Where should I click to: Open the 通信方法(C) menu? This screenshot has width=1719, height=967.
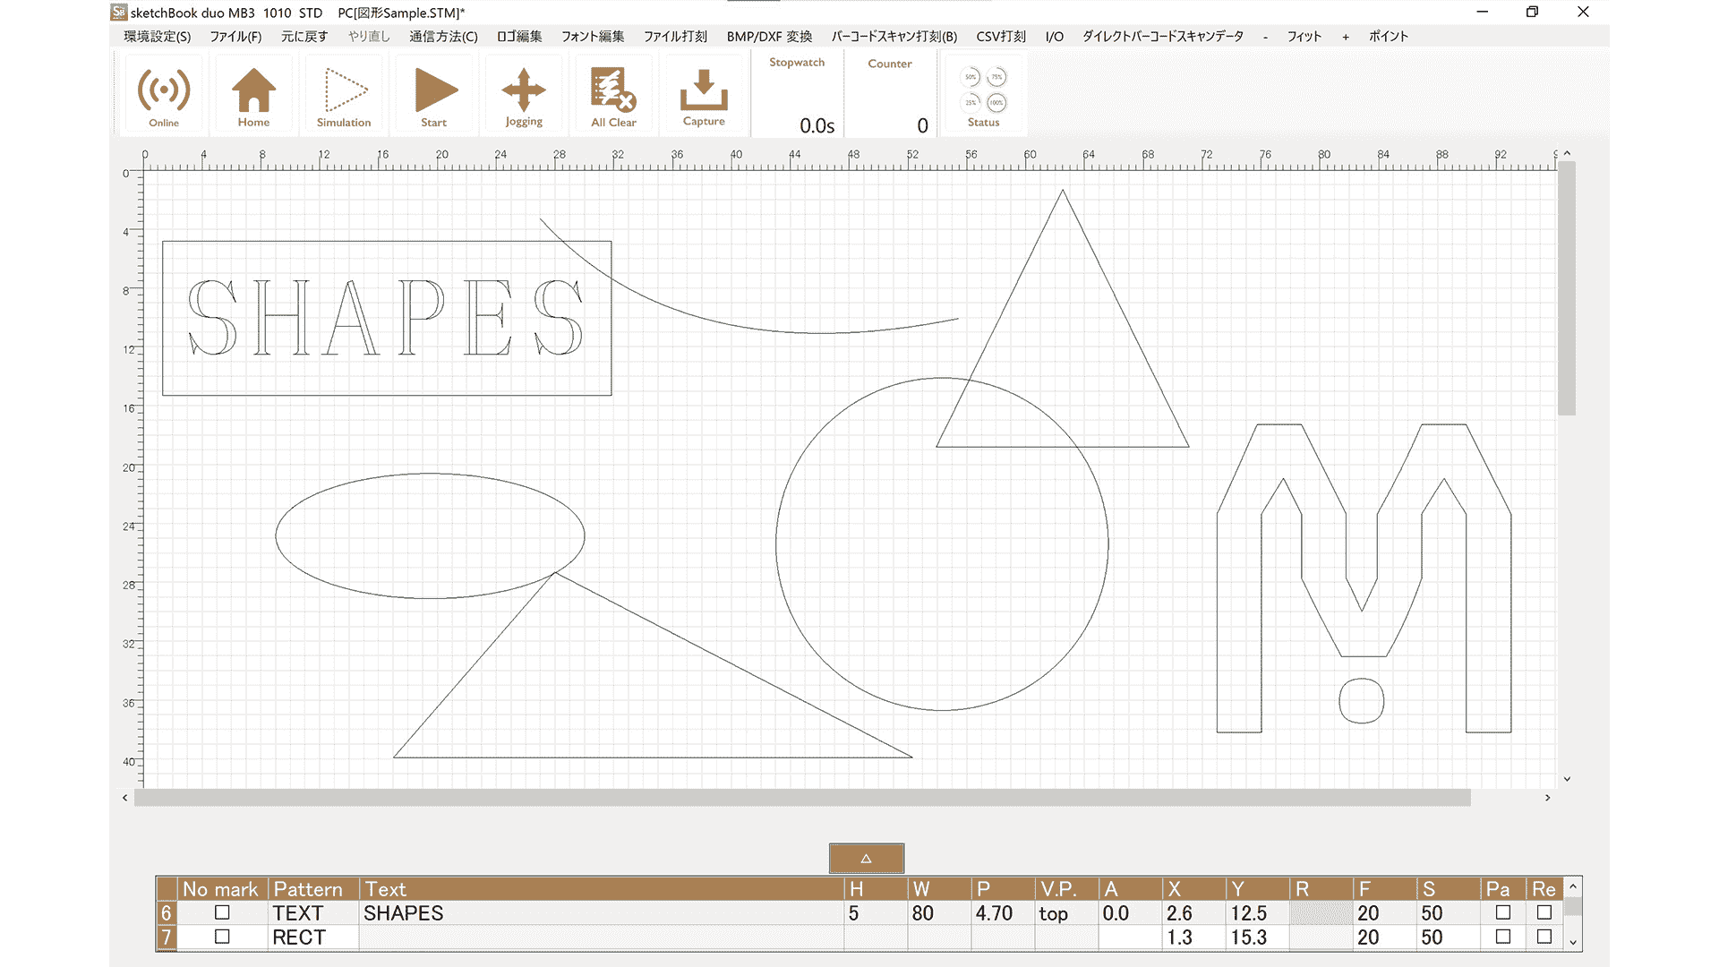coord(443,37)
